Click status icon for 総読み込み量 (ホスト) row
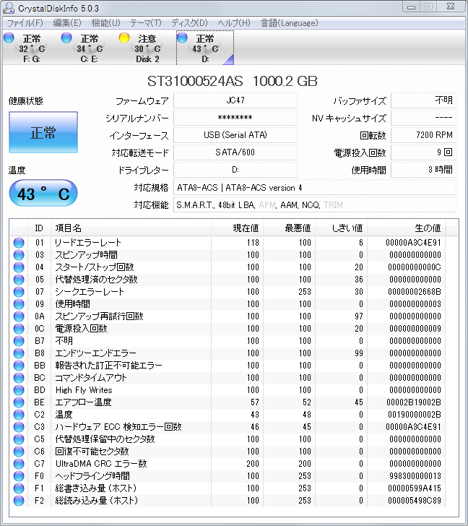The width and height of the screenshot is (468, 526). tap(19, 501)
